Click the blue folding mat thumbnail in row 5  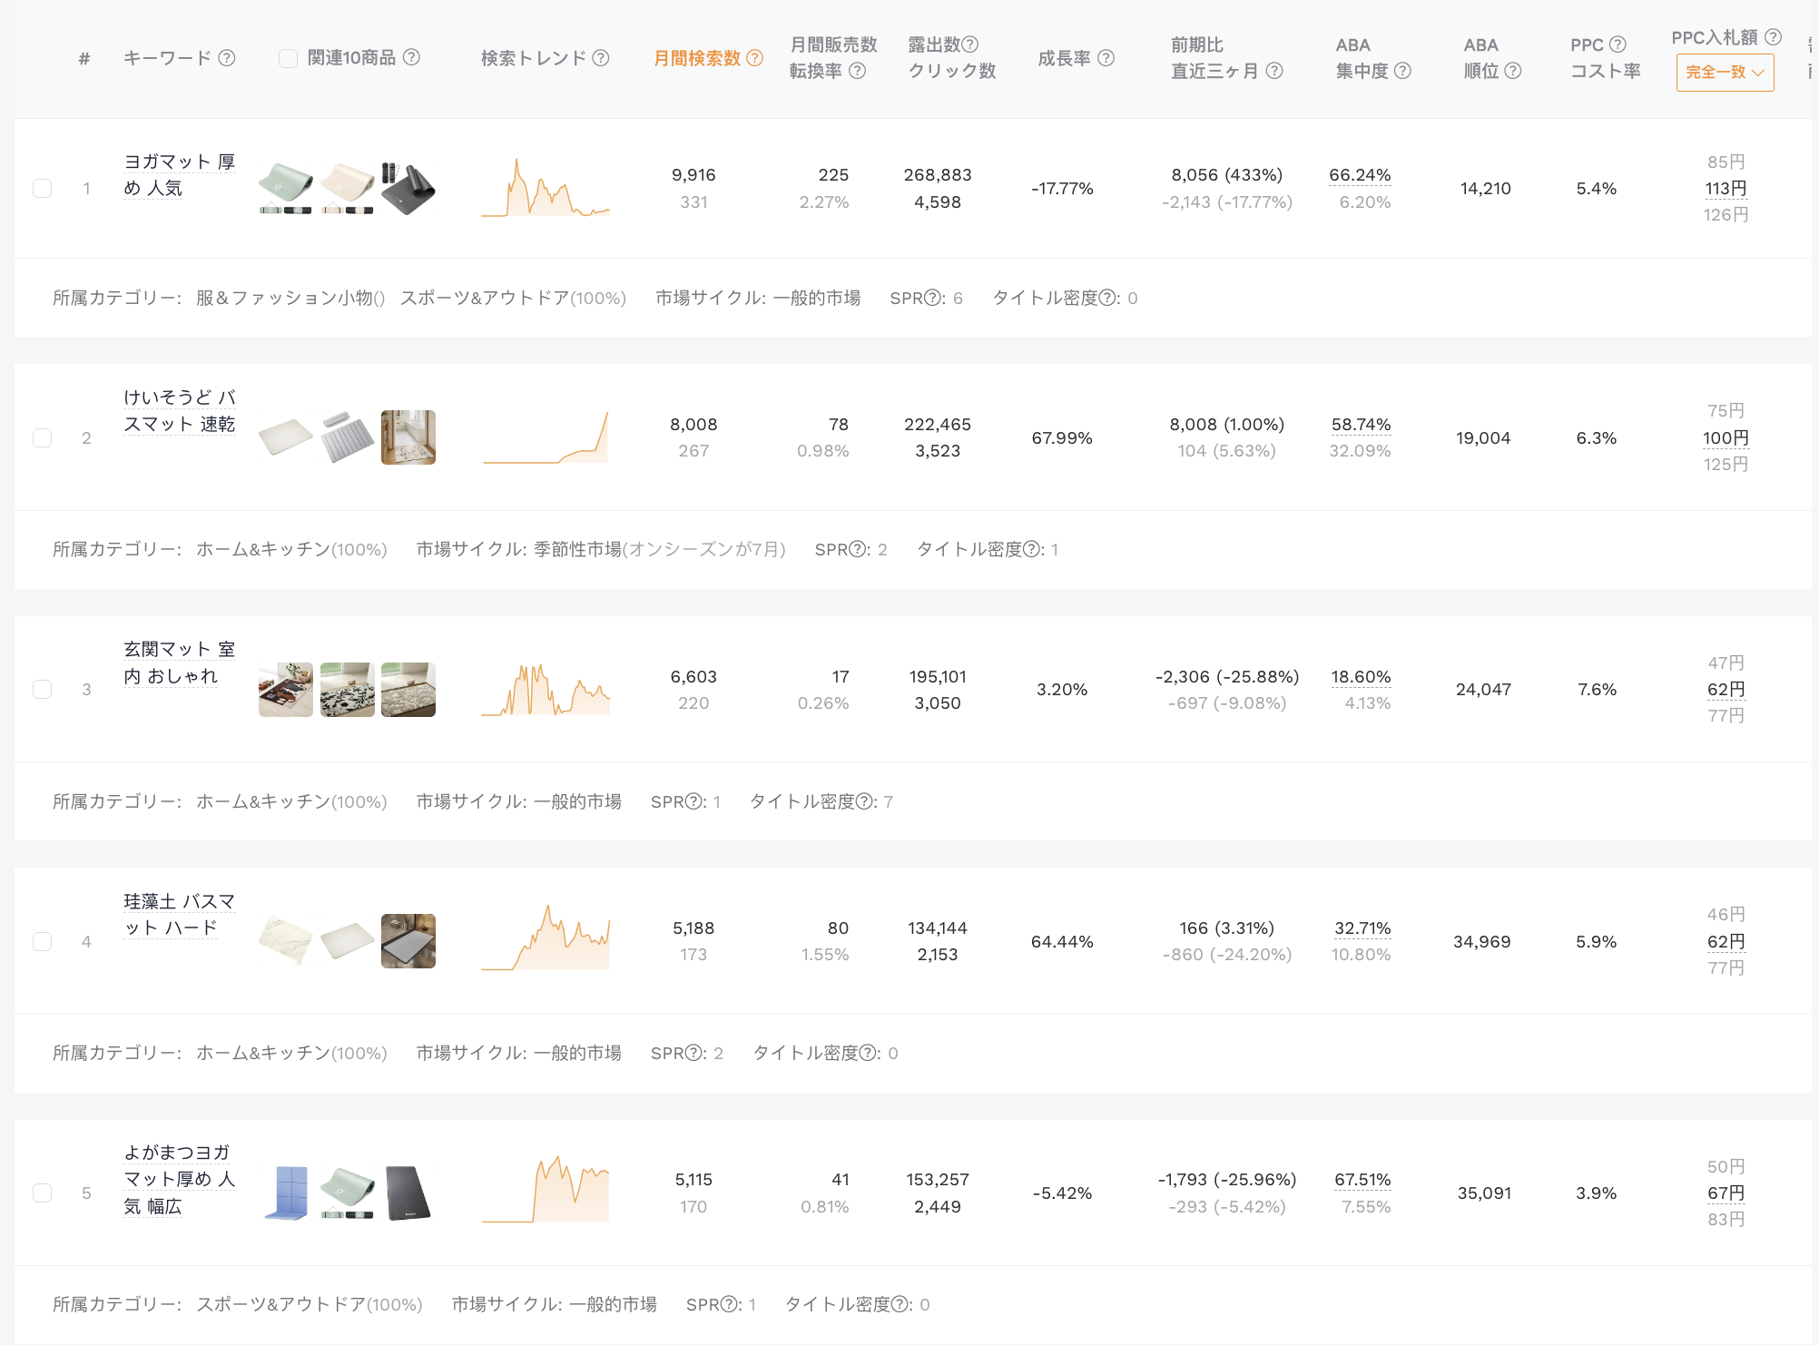(x=286, y=1193)
